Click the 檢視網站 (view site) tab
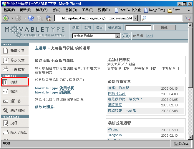 [115, 28]
